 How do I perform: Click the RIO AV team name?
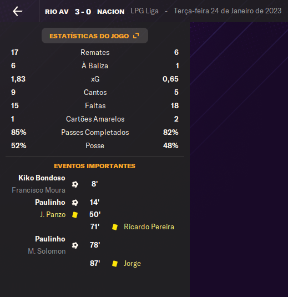(x=57, y=12)
